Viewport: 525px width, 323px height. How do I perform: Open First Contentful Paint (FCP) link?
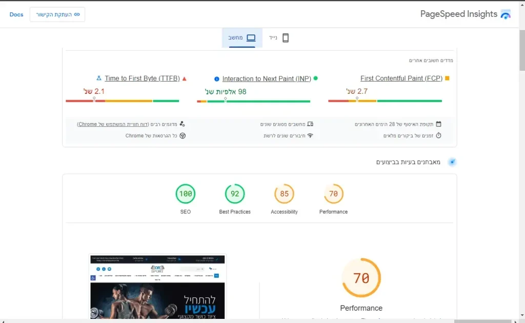pos(401,78)
